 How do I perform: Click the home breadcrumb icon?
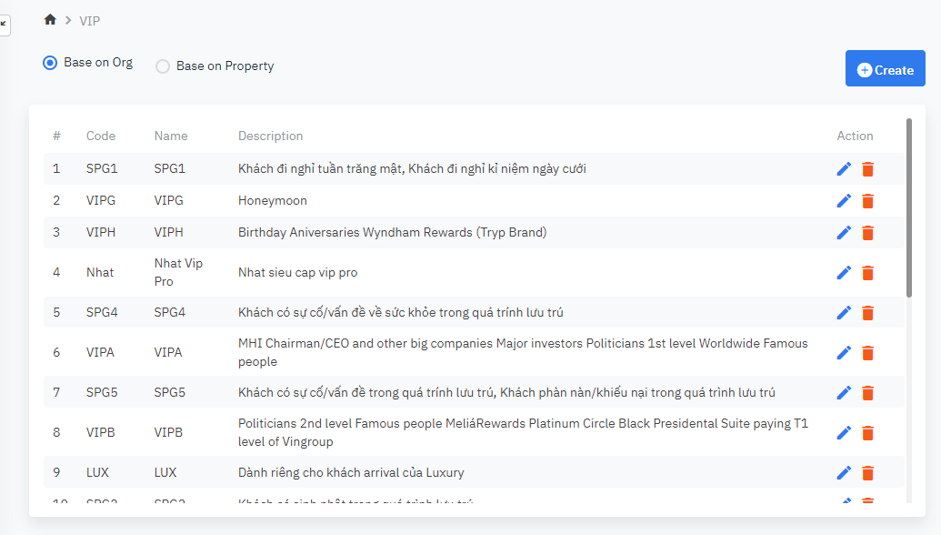[x=50, y=20]
